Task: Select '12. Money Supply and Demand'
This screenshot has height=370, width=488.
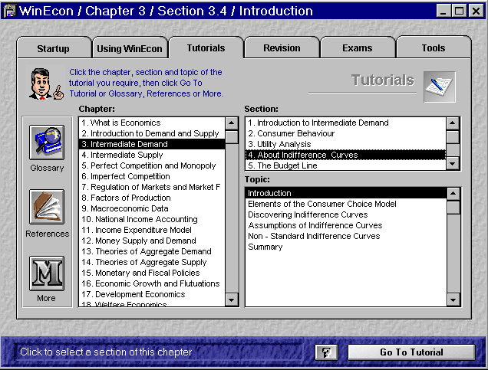Action: 152,241
